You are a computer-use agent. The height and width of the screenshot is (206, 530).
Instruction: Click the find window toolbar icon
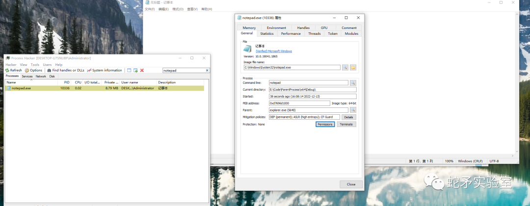(x=129, y=70)
